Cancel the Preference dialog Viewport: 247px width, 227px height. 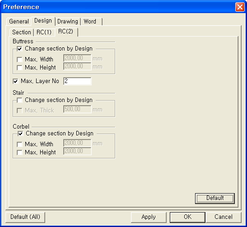click(x=224, y=217)
